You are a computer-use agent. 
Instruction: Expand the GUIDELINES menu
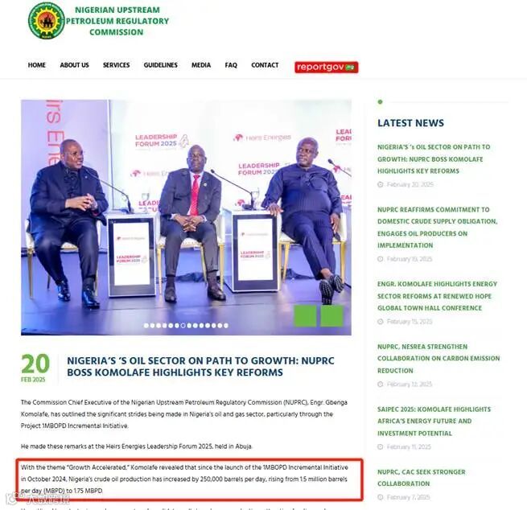161,65
